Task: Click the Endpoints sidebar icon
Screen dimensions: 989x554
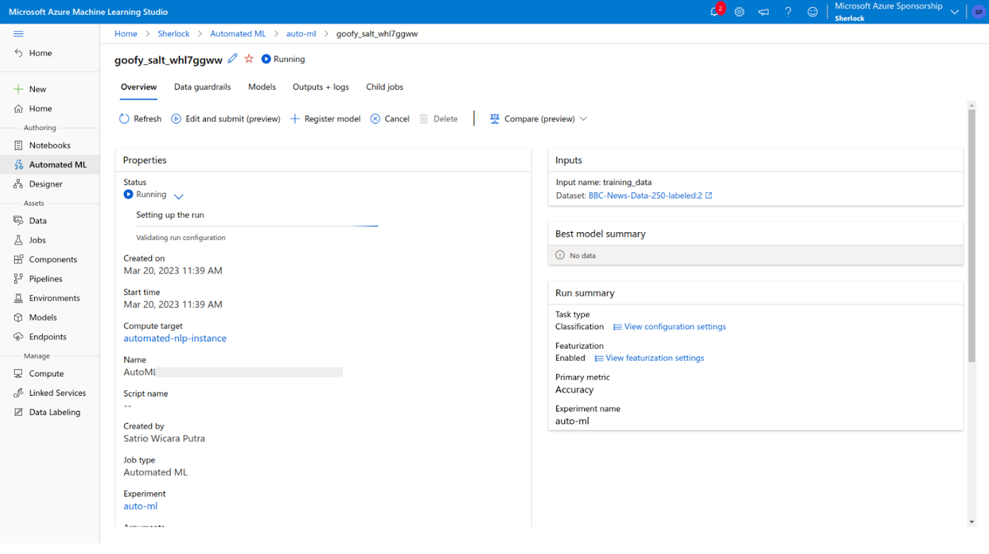Action: [19, 337]
